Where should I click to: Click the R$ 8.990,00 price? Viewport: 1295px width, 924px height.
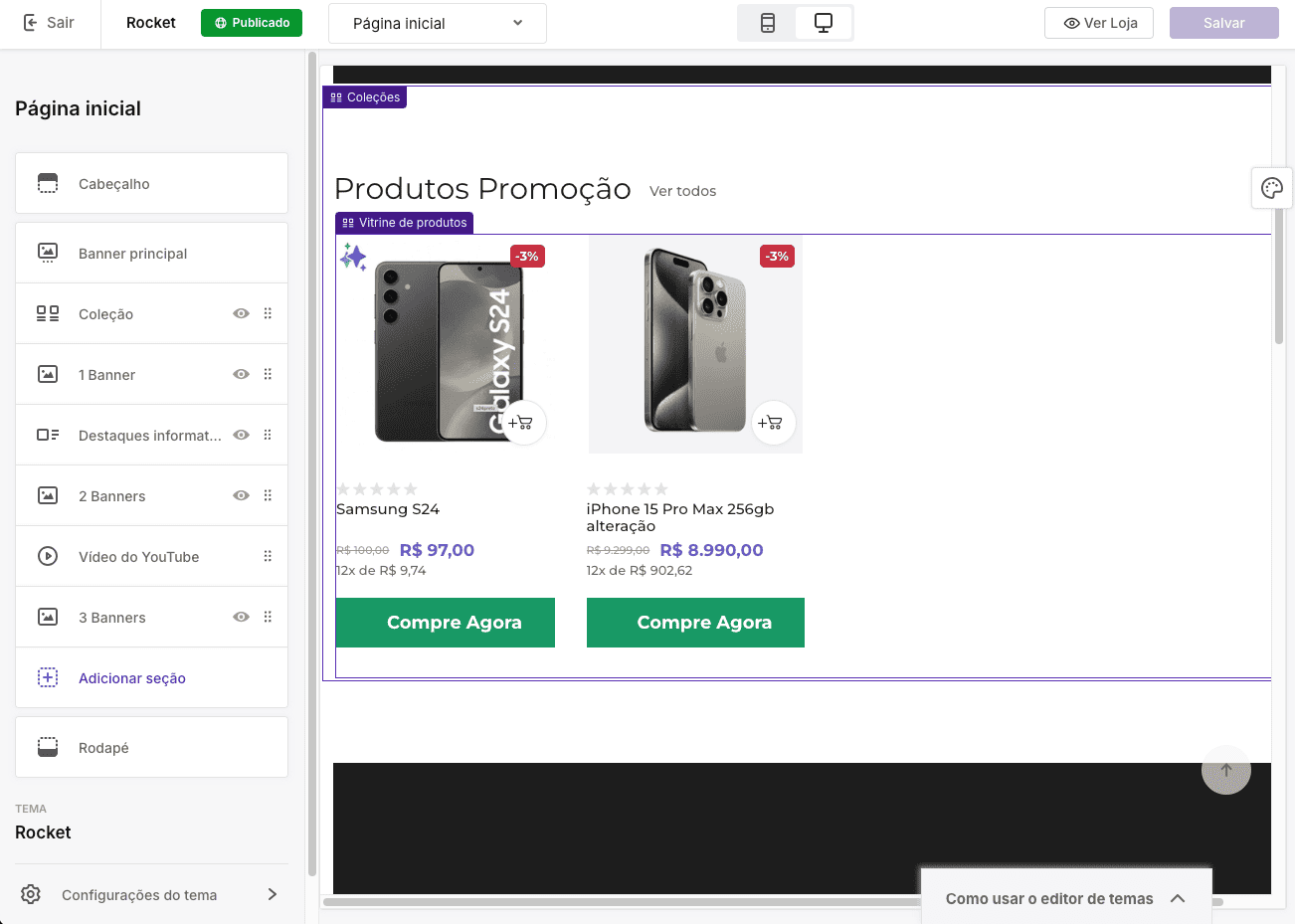[x=712, y=550]
